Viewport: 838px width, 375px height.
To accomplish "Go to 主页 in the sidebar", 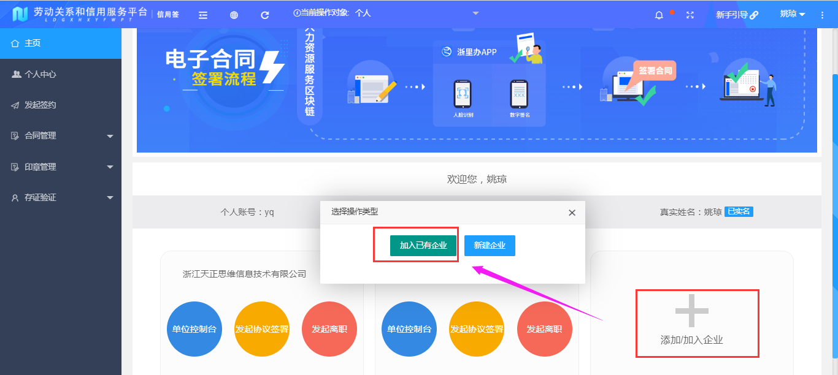I will pos(61,44).
